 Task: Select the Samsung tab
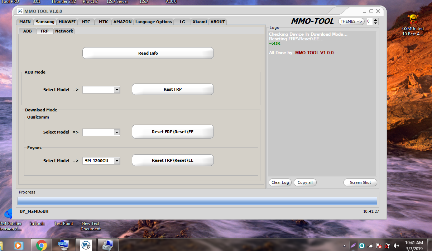tap(45, 22)
